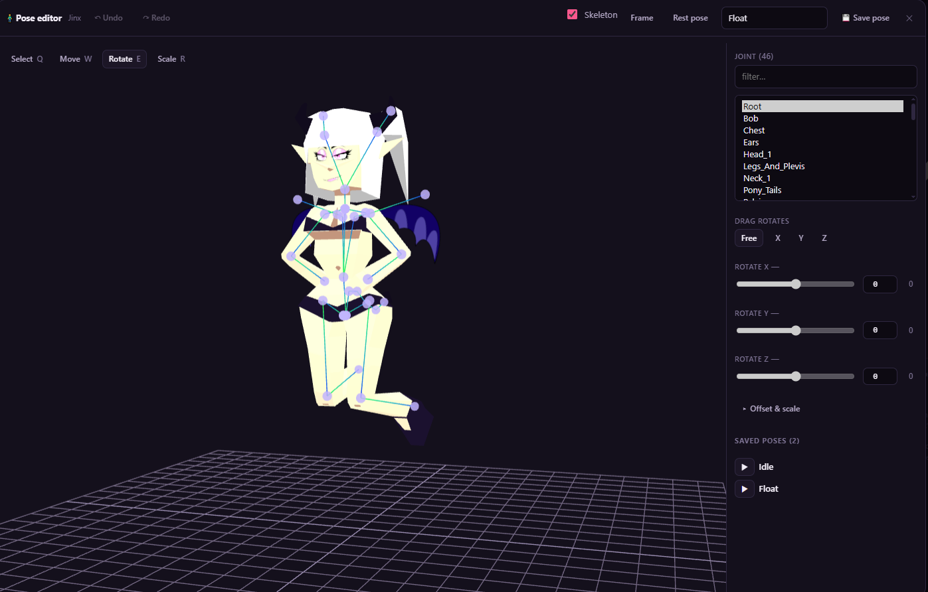Activate the Select Q tool
Screen dimensions: 928x592
pyautogui.click(x=27, y=59)
